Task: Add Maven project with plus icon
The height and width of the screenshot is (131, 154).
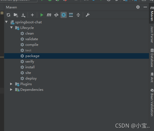Action: point(32,15)
